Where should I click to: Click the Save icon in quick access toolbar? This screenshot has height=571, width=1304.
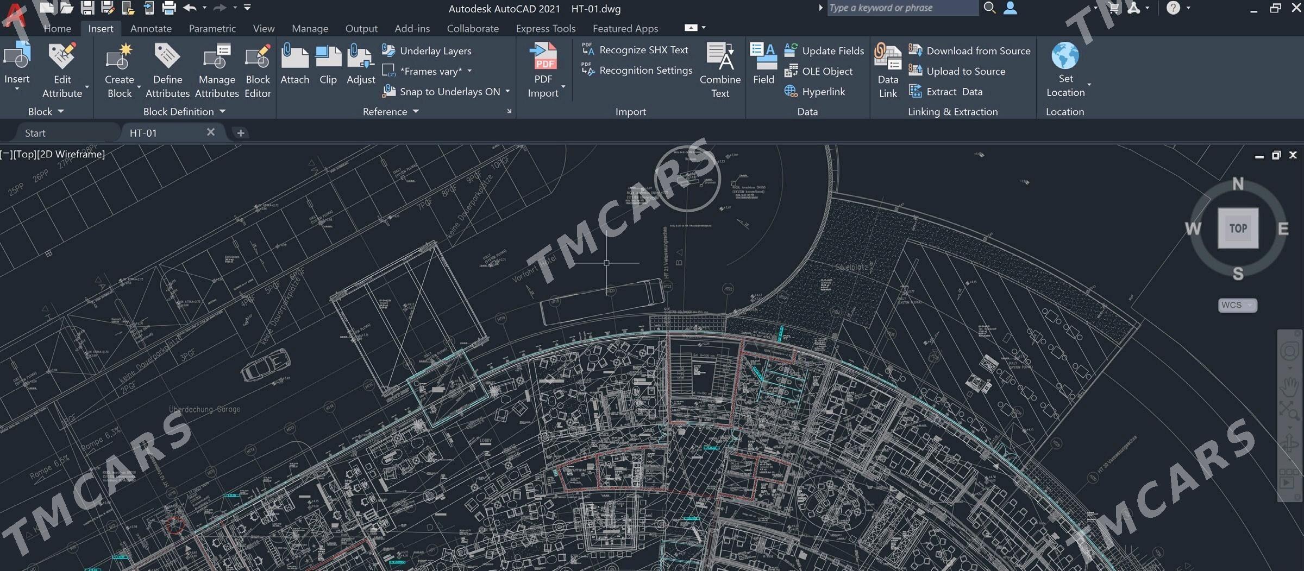click(x=87, y=8)
